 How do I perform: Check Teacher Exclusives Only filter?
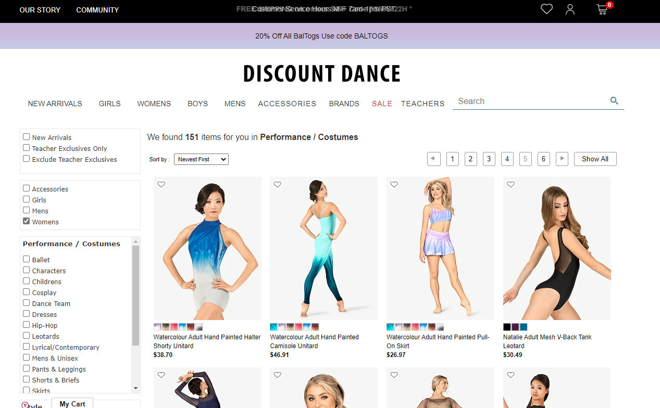[x=26, y=148]
